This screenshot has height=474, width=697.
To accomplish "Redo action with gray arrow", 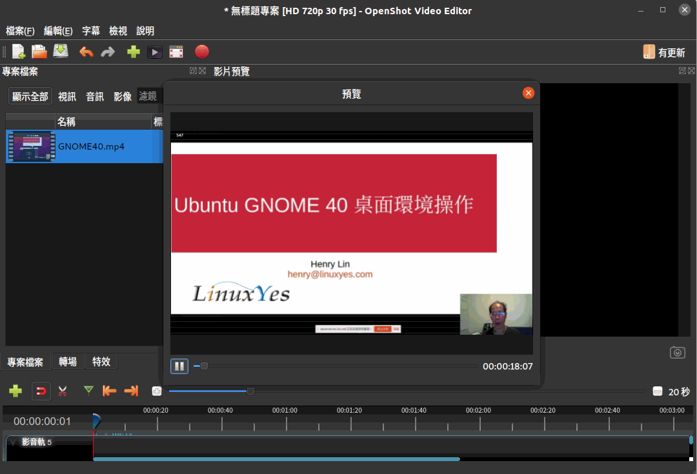I will pos(108,52).
